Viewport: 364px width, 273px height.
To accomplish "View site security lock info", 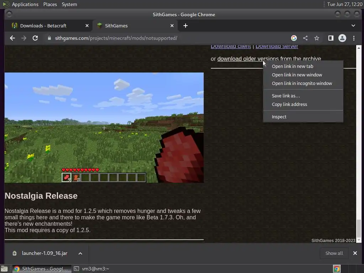I will tap(49, 38).
